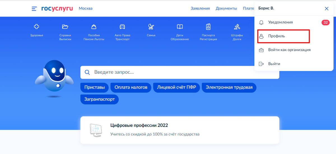Select Войти как организация

pyautogui.click(x=294, y=50)
